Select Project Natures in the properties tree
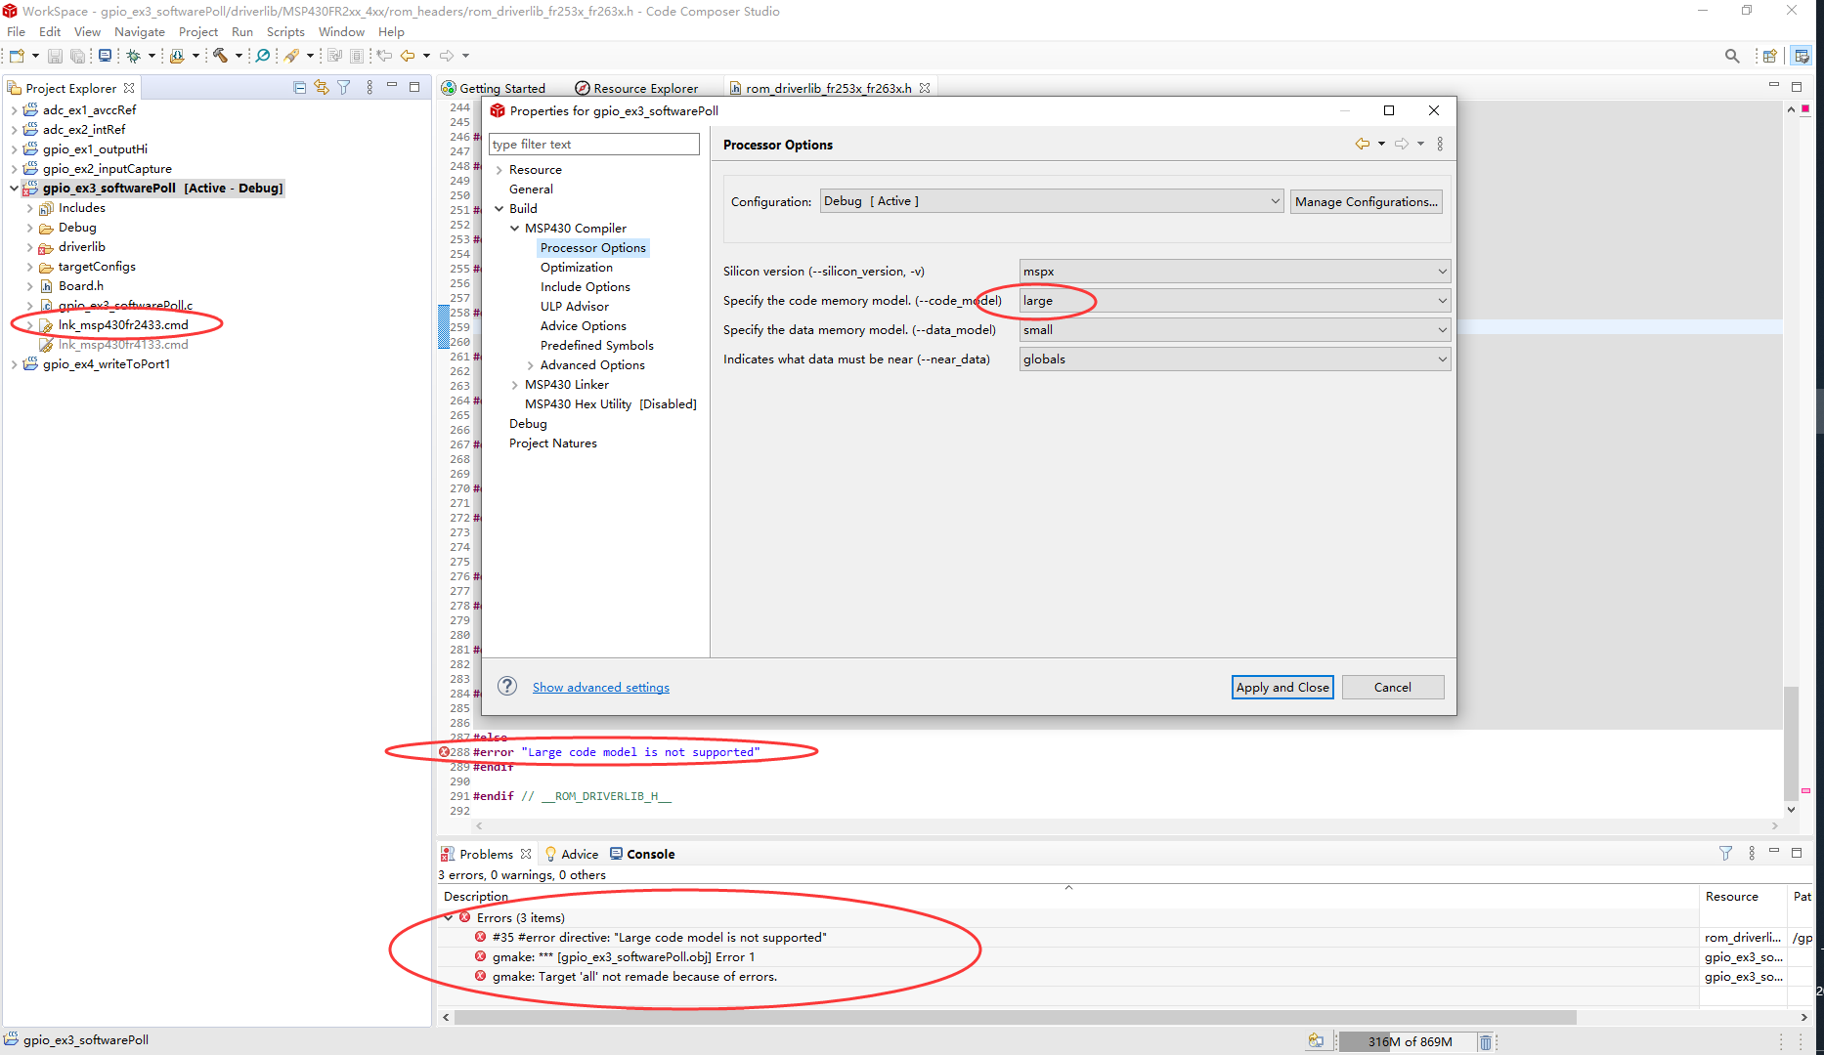The image size is (1824, 1055). (553, 443)
